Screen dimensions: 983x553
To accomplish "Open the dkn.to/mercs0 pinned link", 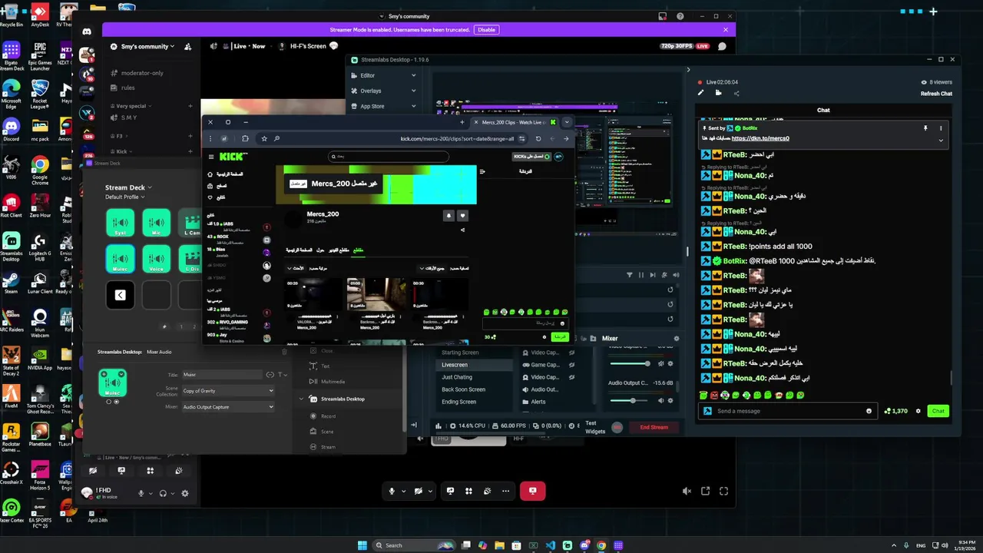I will pos(760,138).
